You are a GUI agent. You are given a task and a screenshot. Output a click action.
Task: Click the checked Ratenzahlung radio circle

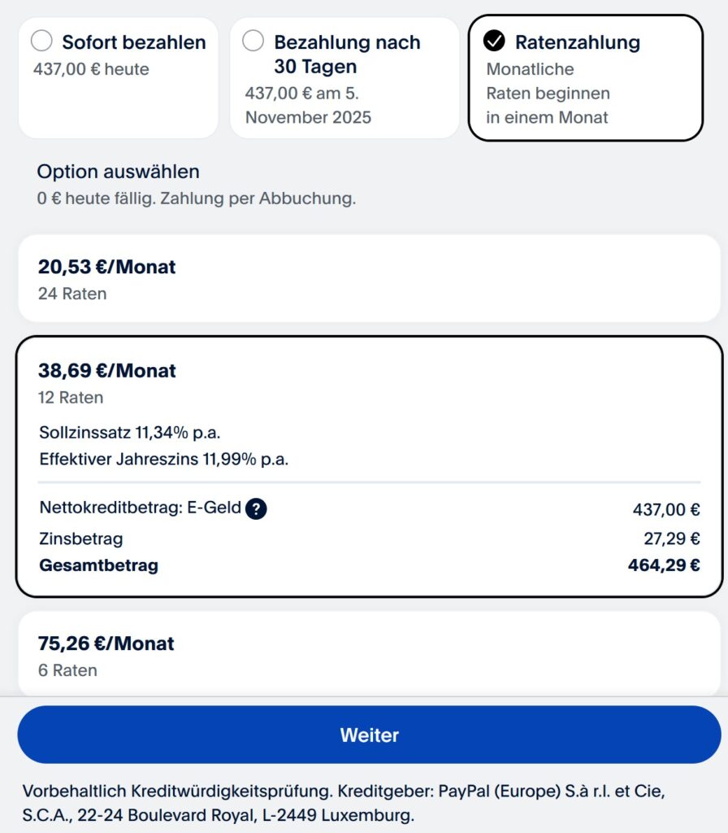click(494, 41)
